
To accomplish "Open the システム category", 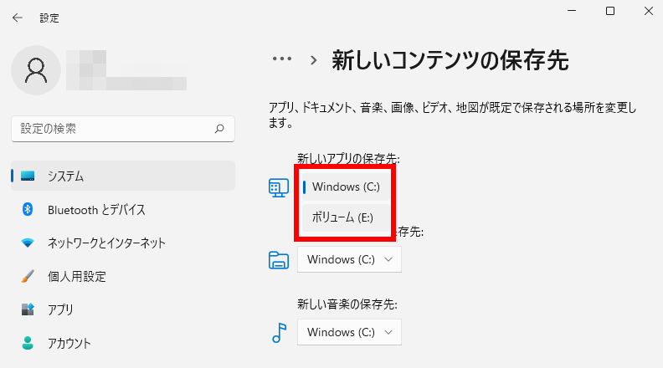I will tap(123, 176).
